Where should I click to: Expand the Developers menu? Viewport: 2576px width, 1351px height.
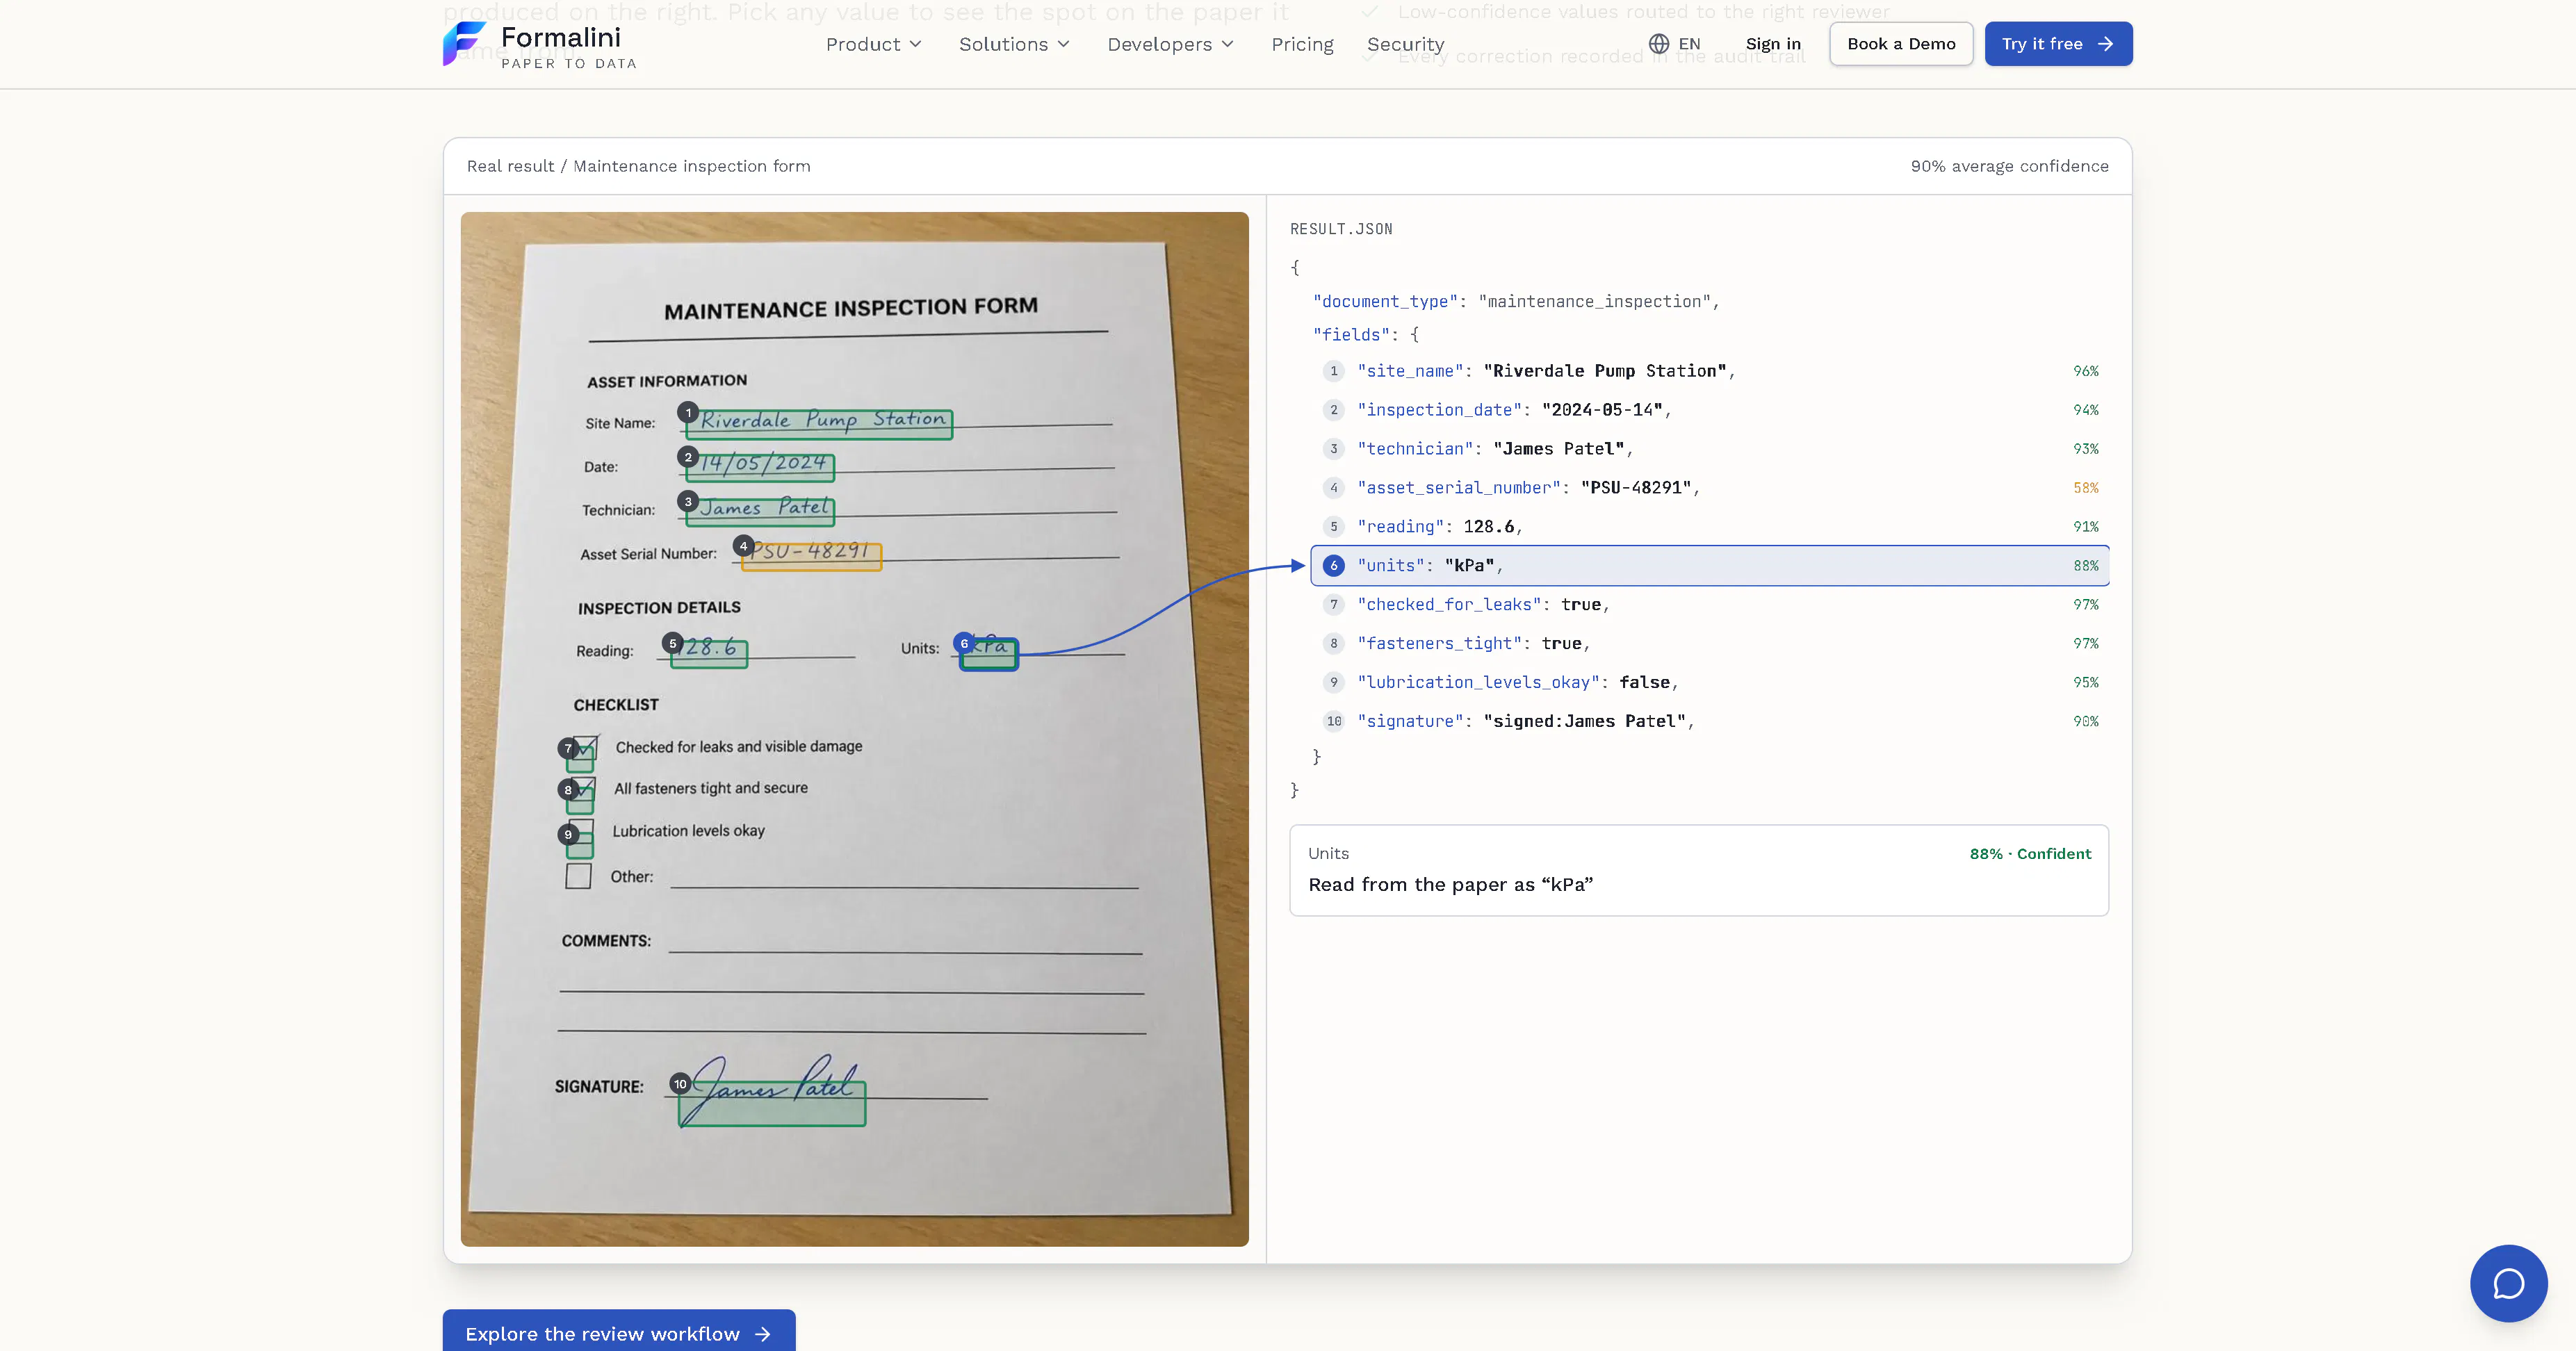(1170, 44)
